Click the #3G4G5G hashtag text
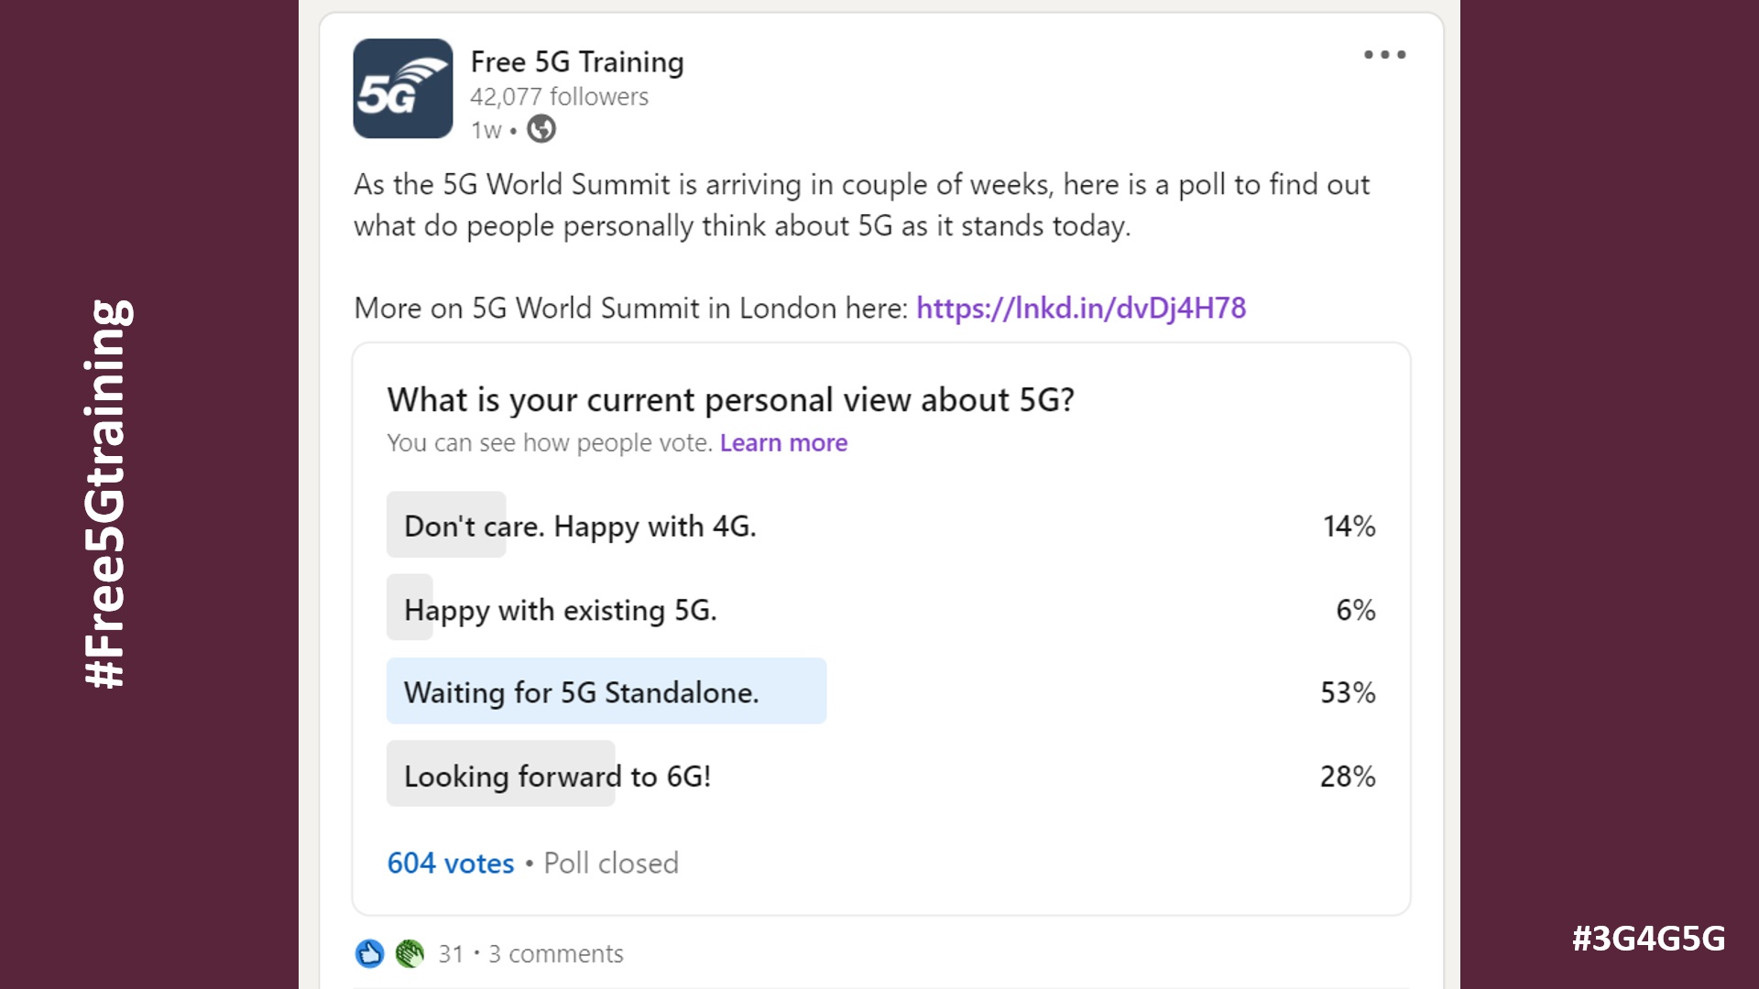This screenshot has width=1759, height=989. [1648, 939]
